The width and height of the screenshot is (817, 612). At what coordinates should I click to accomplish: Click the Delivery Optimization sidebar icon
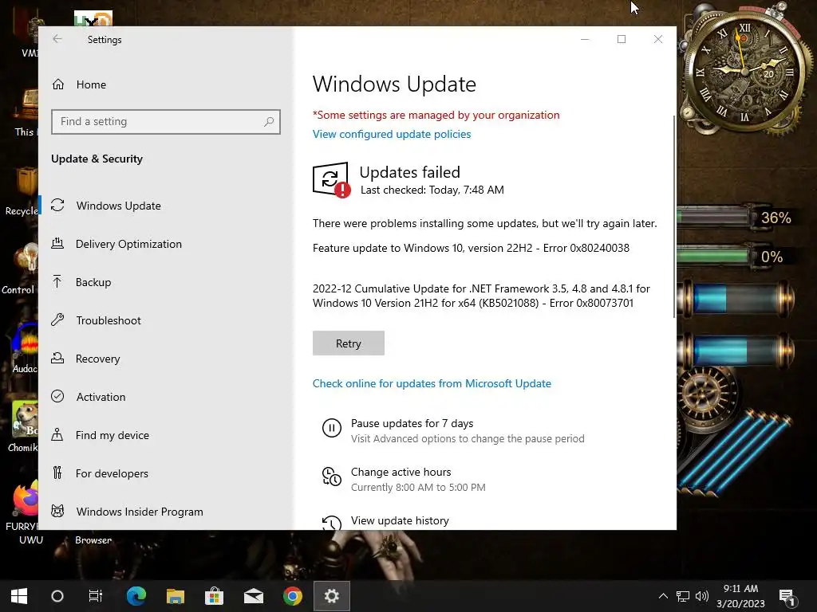[57, 243]
